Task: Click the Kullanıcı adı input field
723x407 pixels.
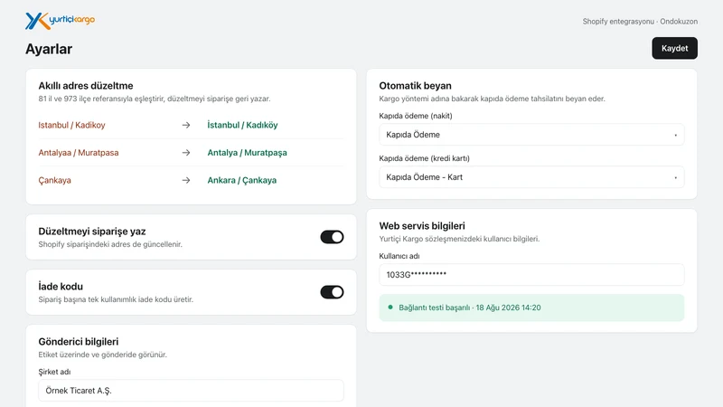Action: point(531,275)
